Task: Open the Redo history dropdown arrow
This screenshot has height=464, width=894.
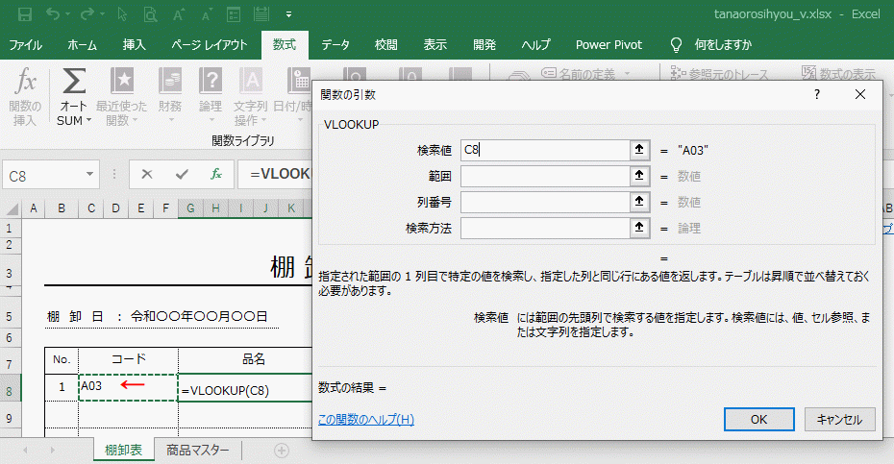Action: pos(102,14)
